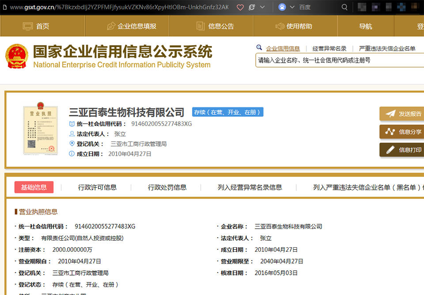The image size is (424, 295).
Task: Click the monitor icon in 首页 menu
Action: click(28, 26)
